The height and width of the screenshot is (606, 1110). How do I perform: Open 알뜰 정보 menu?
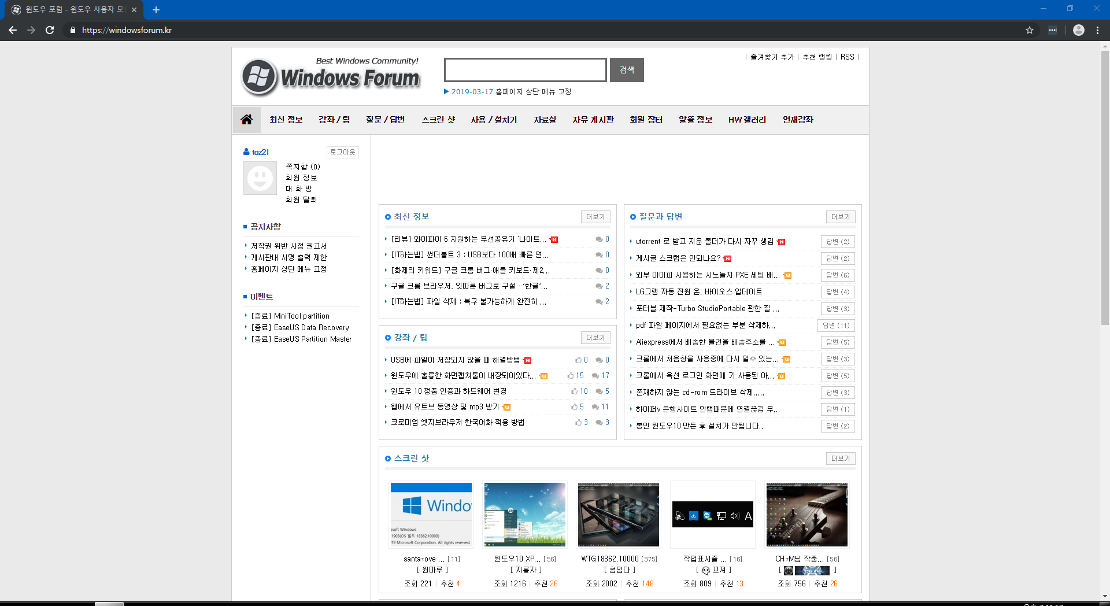(x=695, y=120)
